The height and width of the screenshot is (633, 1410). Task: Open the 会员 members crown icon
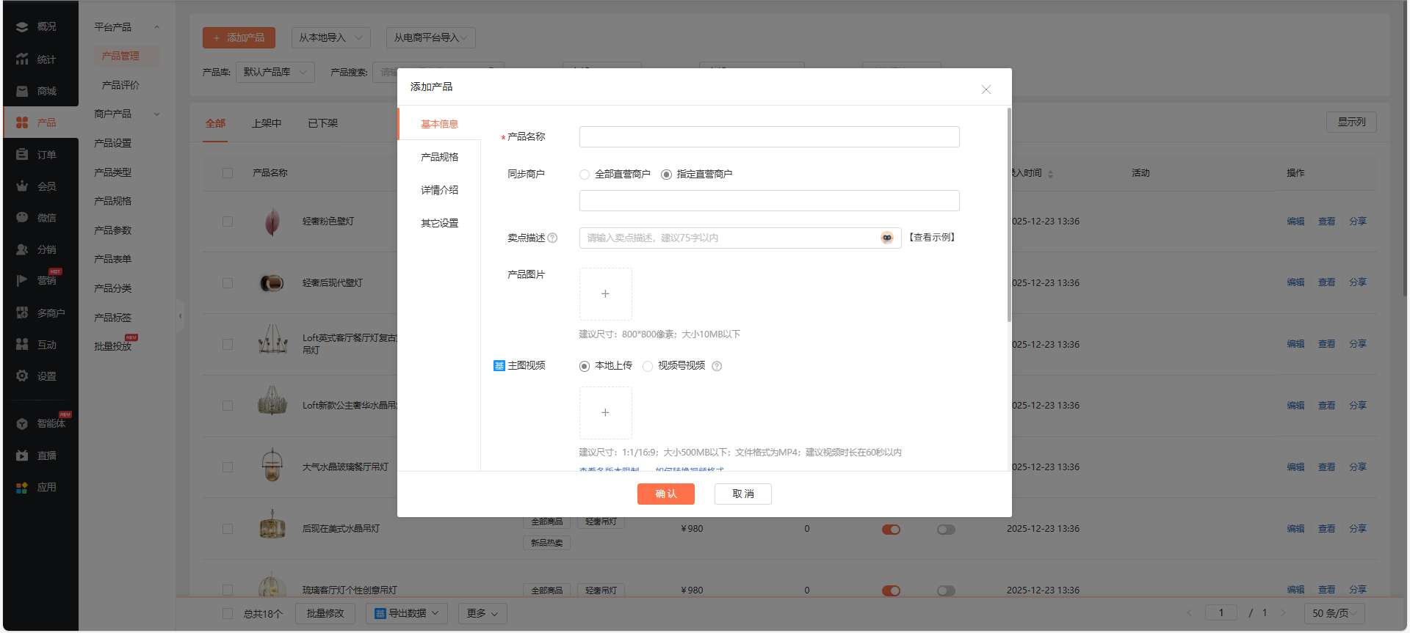22,186
